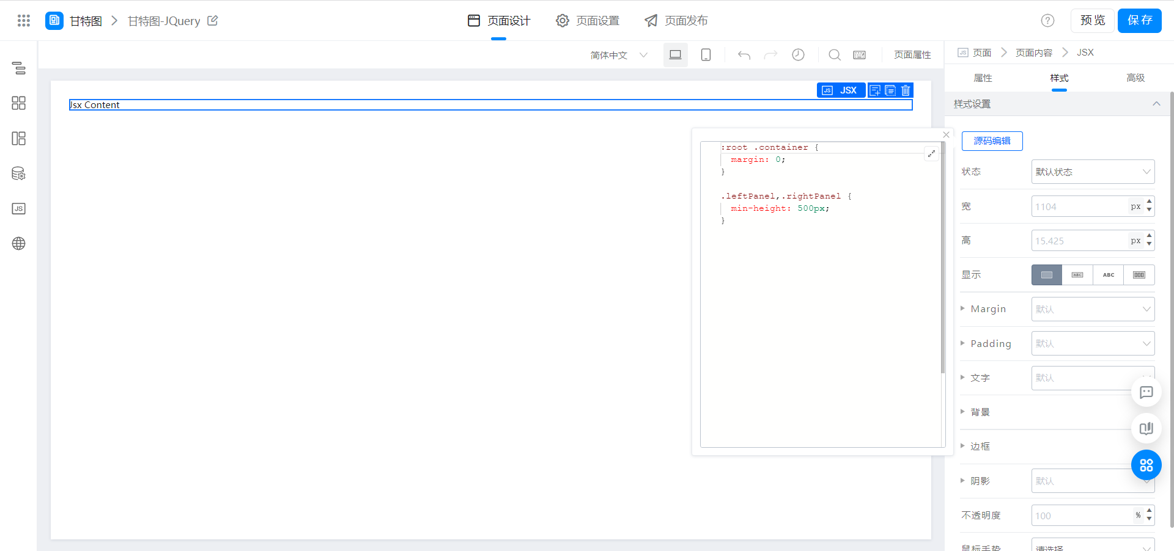Set display to inline-block icon
1174x551 pixels.
(x=1077, y=275)
